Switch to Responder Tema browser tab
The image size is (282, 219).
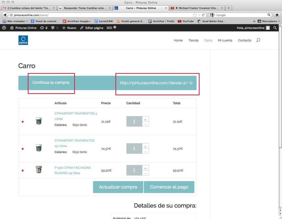click(x=85, y=8)
